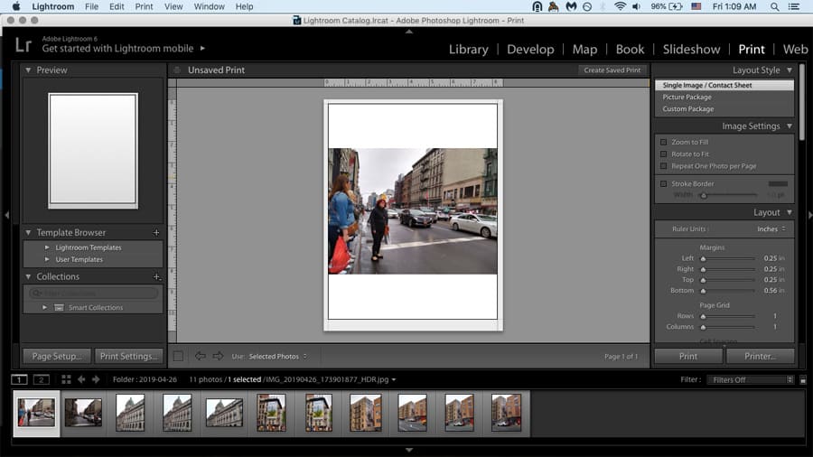The image size is (813, 457).
Task: Click the Lightroom mobile arrow icon
Action: [x=202, y=48]
